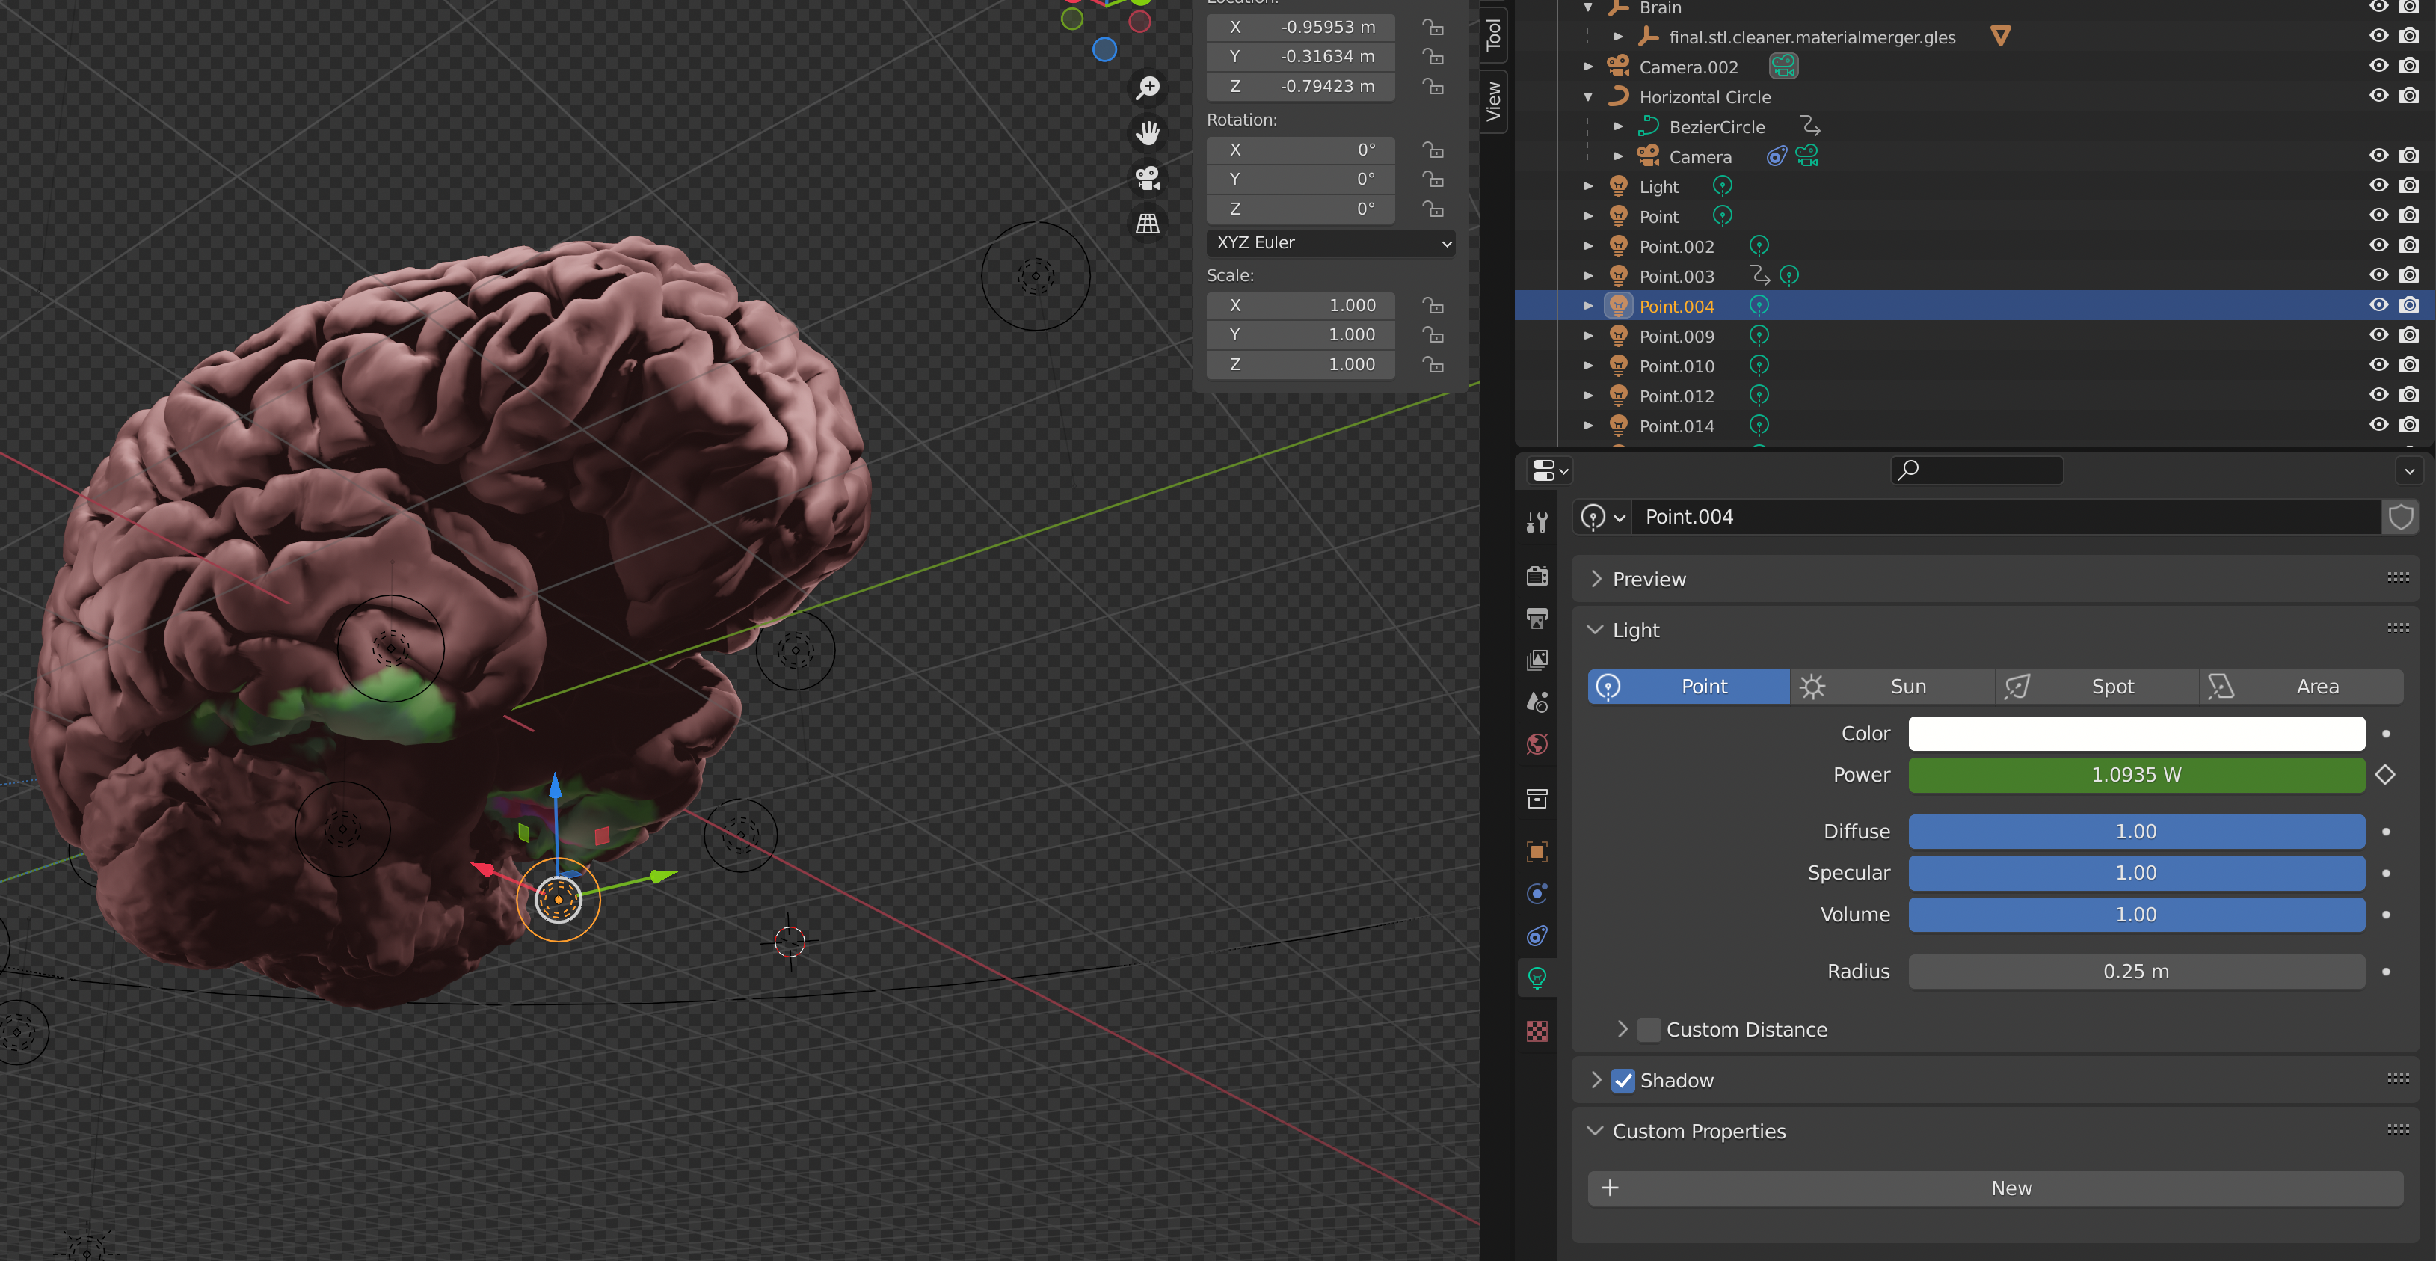Switch to the Tool sidebar tab
This screenshot has width=2436, height=1261.
[x=1492, y=34]
